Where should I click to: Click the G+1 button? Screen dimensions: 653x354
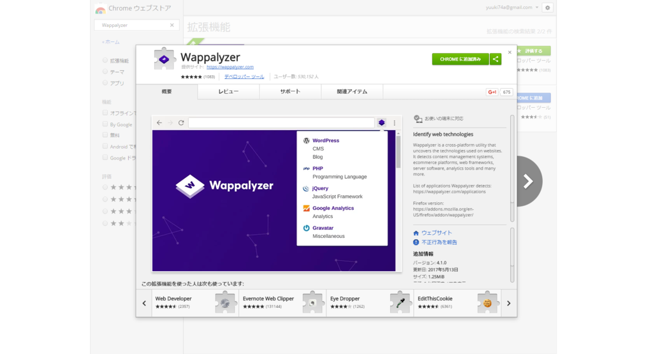[x=492, y=92]
